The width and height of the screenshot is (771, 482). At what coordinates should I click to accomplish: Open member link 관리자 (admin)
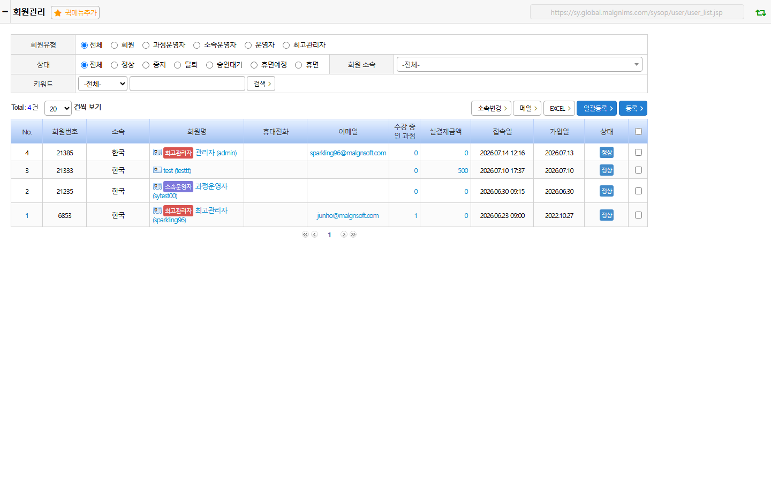[x=216, y=153]
